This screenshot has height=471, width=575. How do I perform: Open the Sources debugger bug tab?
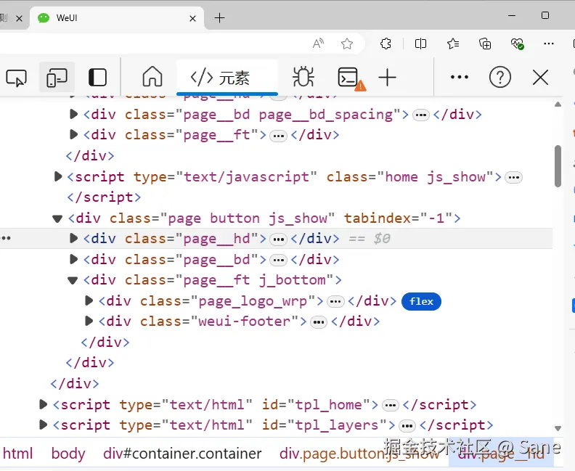click(303, 77)
